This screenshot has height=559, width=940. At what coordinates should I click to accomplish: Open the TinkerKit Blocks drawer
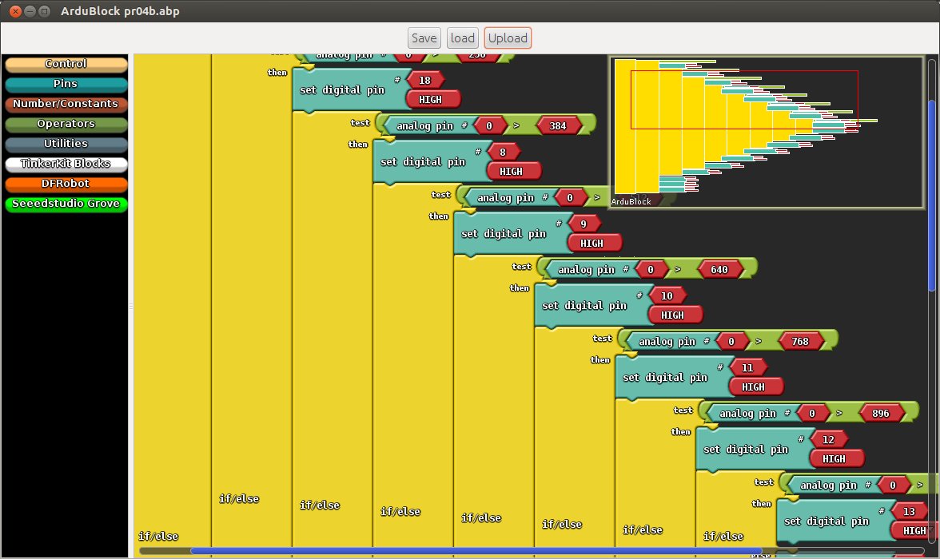click(x=66, y=164)
